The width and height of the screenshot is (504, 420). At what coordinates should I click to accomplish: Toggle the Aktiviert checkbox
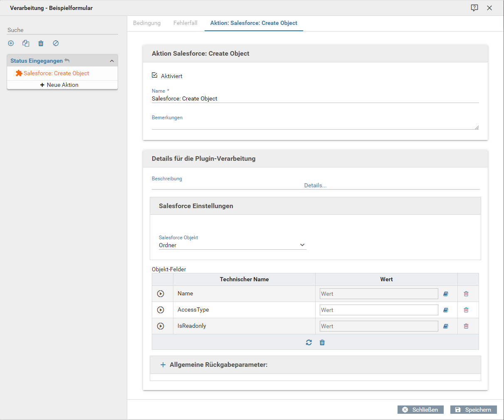(155, 76)
